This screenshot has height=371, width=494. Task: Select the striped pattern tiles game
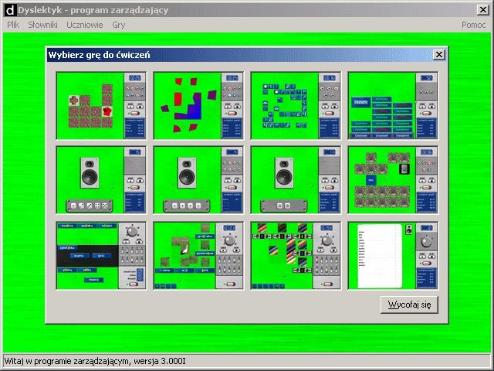coord(295,255)
